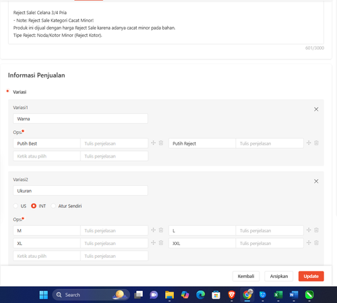This screenshot has height=303, width=337.
Task: Click the empty Ketik atau pilih field under Ukuran
Action: tap(47, 256)
